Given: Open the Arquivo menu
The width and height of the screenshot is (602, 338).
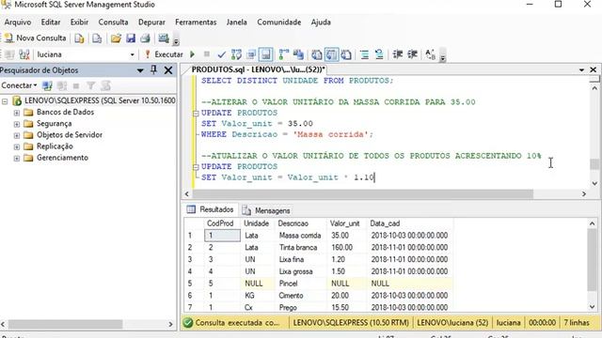Looking at the screenshot, I should tap(18, 23).
